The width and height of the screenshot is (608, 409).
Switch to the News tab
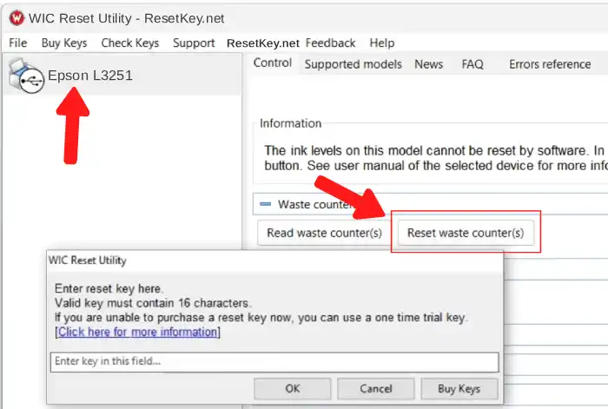pyautogui.click(x=428, y=64)
